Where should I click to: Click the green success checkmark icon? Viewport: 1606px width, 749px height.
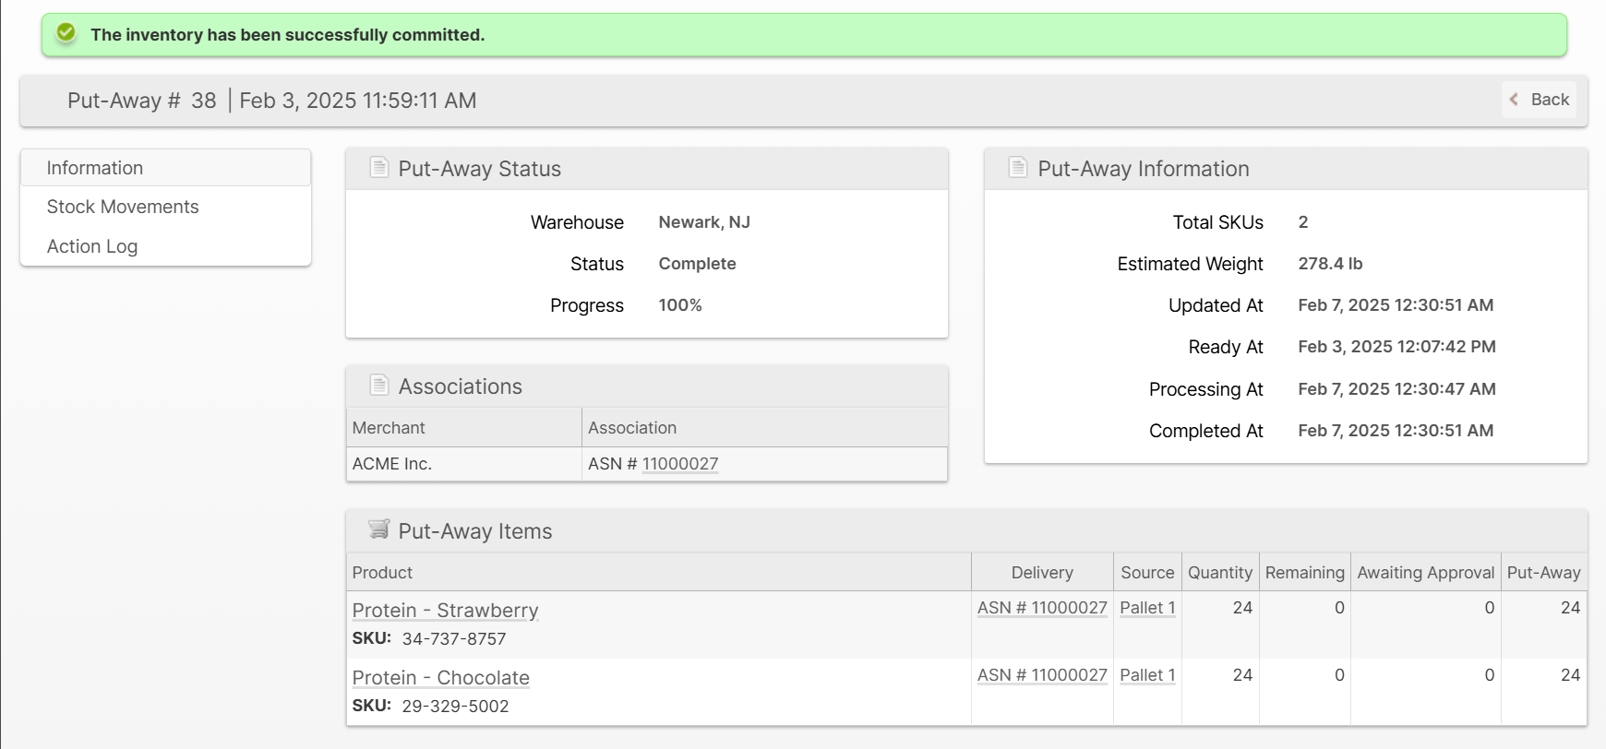click(x=66, y=34)
